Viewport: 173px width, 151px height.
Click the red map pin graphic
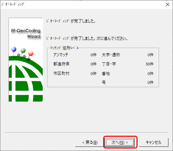click(x=31, y=53)
